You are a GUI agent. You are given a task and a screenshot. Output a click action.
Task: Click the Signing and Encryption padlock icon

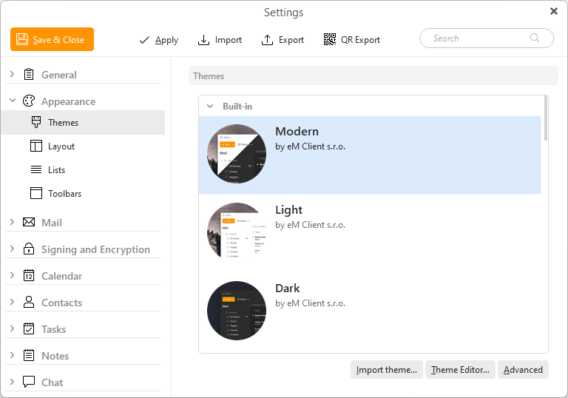tap(29, 249)
